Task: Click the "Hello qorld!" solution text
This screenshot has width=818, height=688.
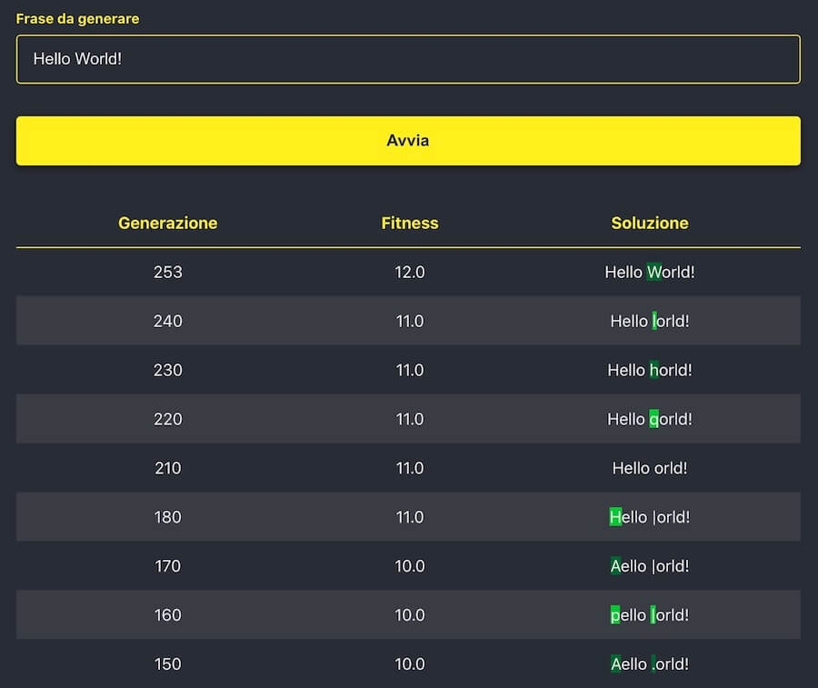Action: [650, 419]
